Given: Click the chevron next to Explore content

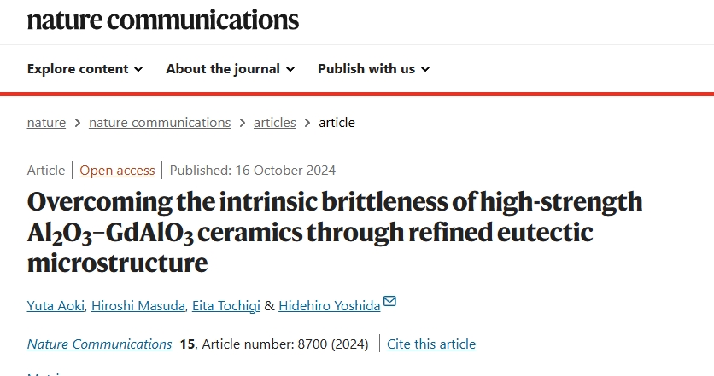Looking at the screenshot, I should point(138,69).
